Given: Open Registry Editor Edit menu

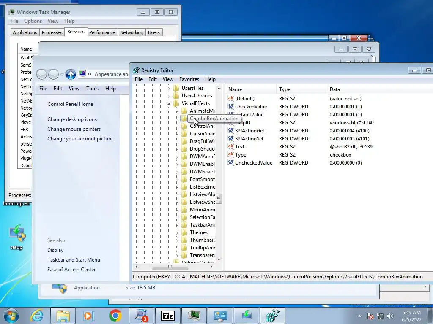Looking at the screenshot, I should pos(152,79).
